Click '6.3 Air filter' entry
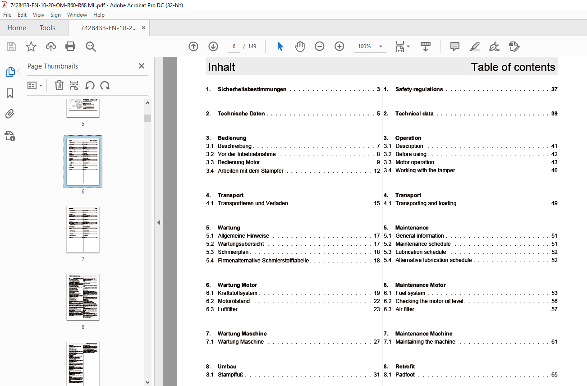The image size is (587, 386). (471, 309)
